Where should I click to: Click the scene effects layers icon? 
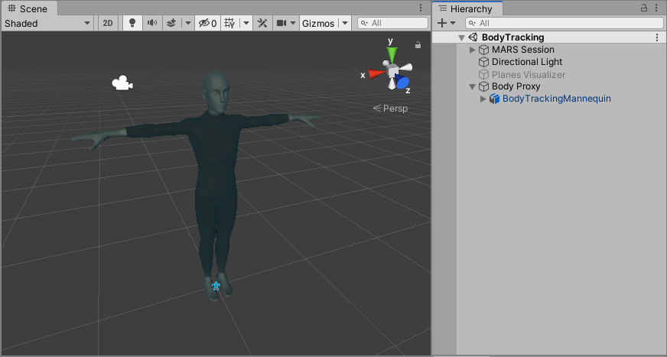[x=170, y=23]
